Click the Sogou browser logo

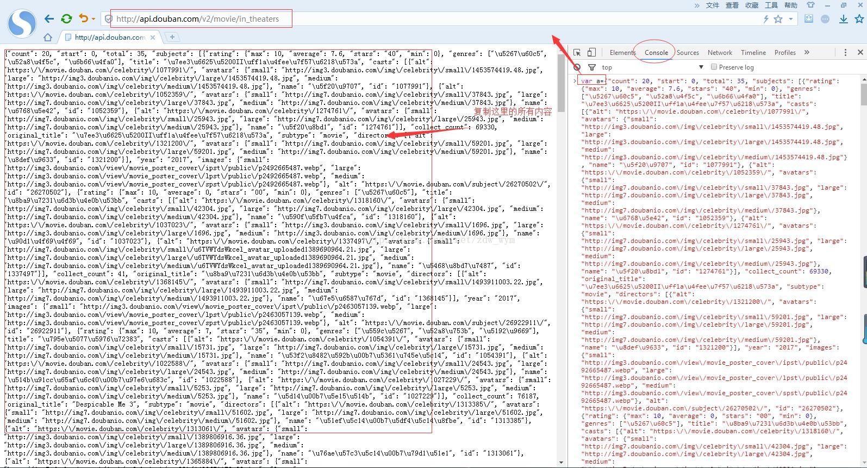[22, 22]
